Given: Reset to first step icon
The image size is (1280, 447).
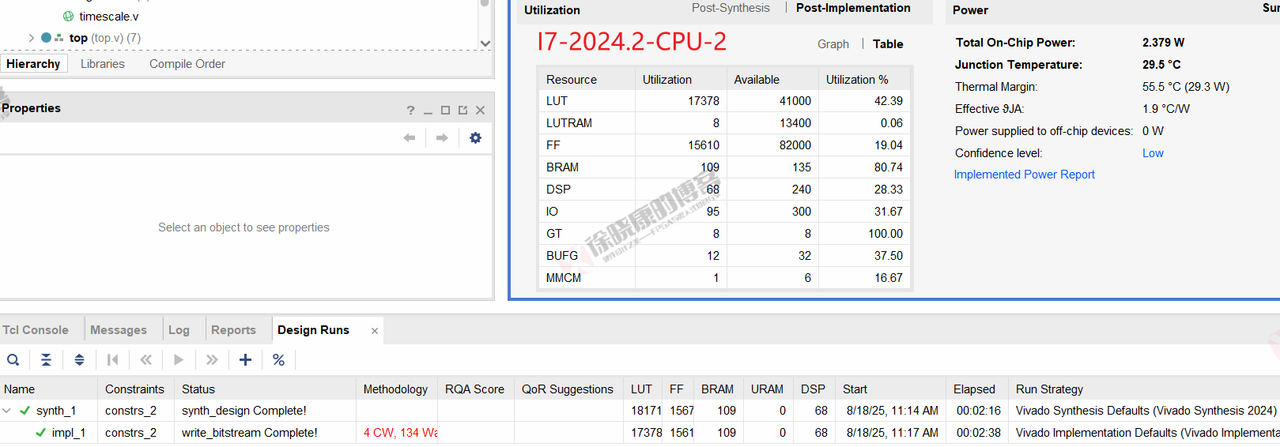Looking at the screenshot, I should pos(112,360).
